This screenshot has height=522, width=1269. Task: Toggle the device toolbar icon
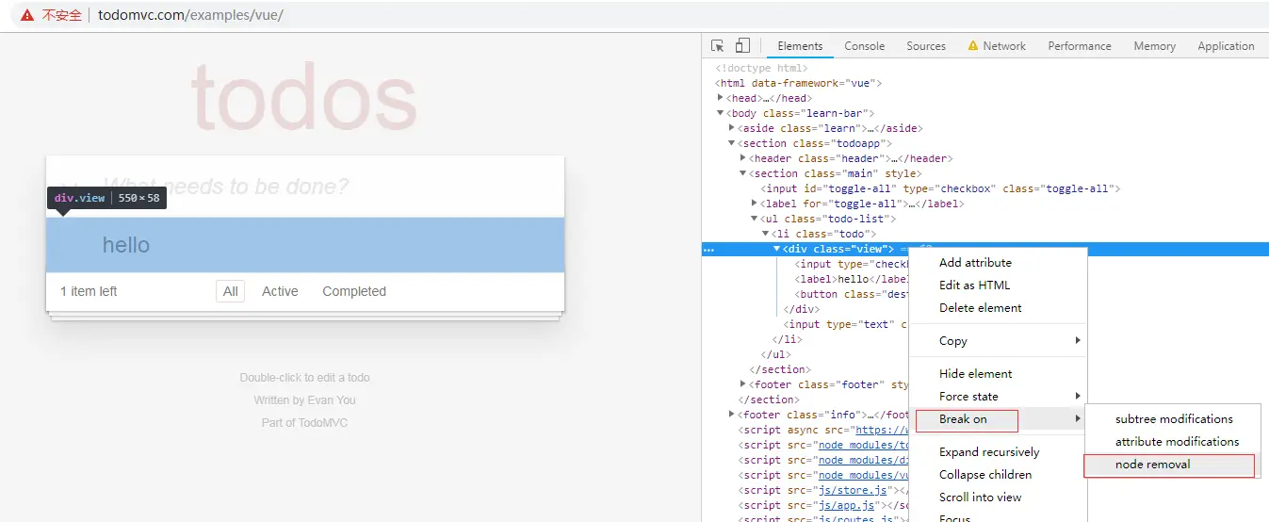pos(742,45)
